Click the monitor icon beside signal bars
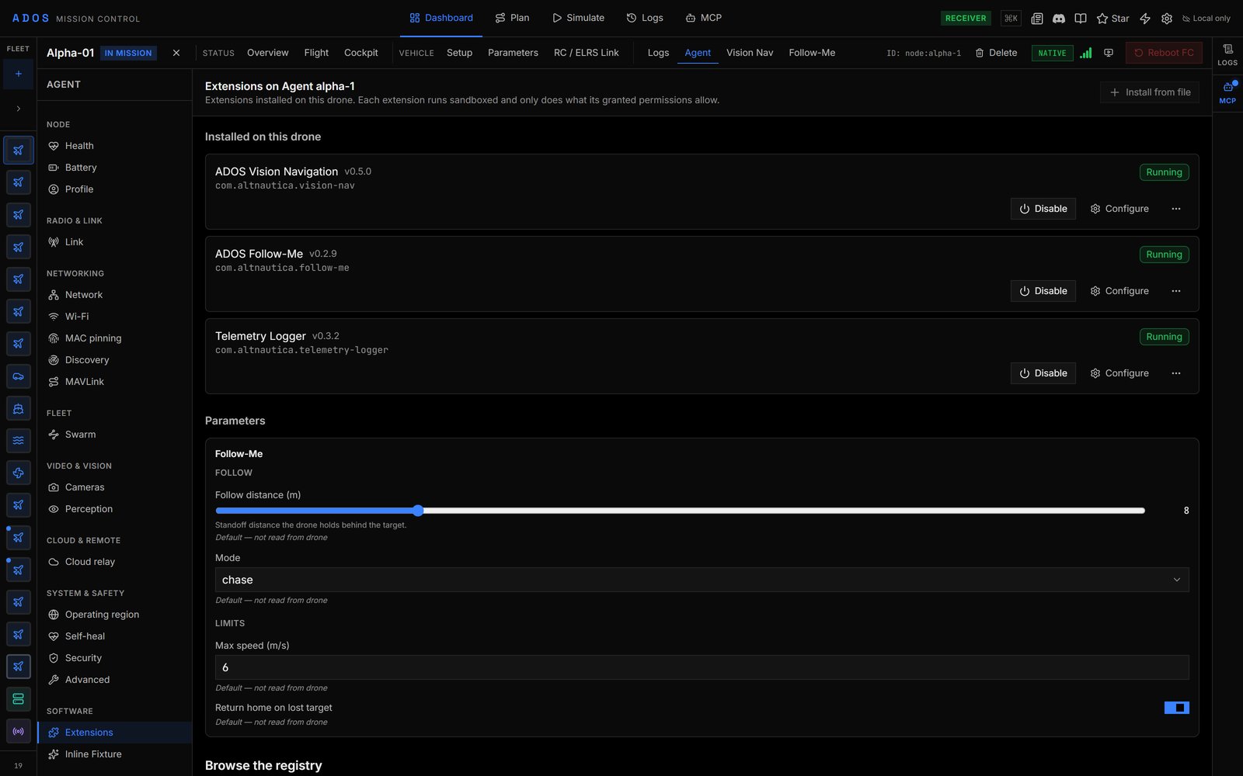The width and height of the screenshot is (1243, 776). click(x=1109, y=53)
